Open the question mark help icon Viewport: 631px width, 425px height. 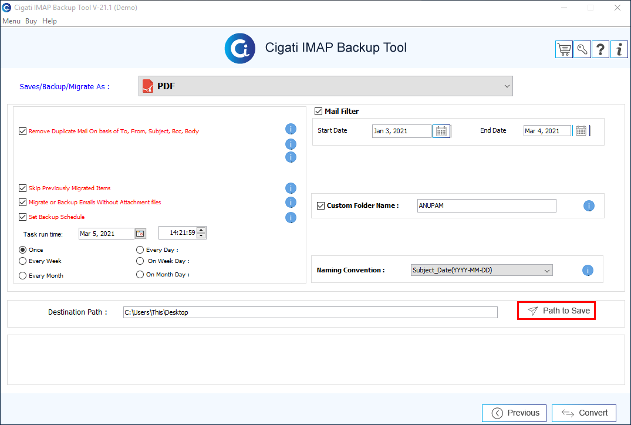(x=600, y=49)
